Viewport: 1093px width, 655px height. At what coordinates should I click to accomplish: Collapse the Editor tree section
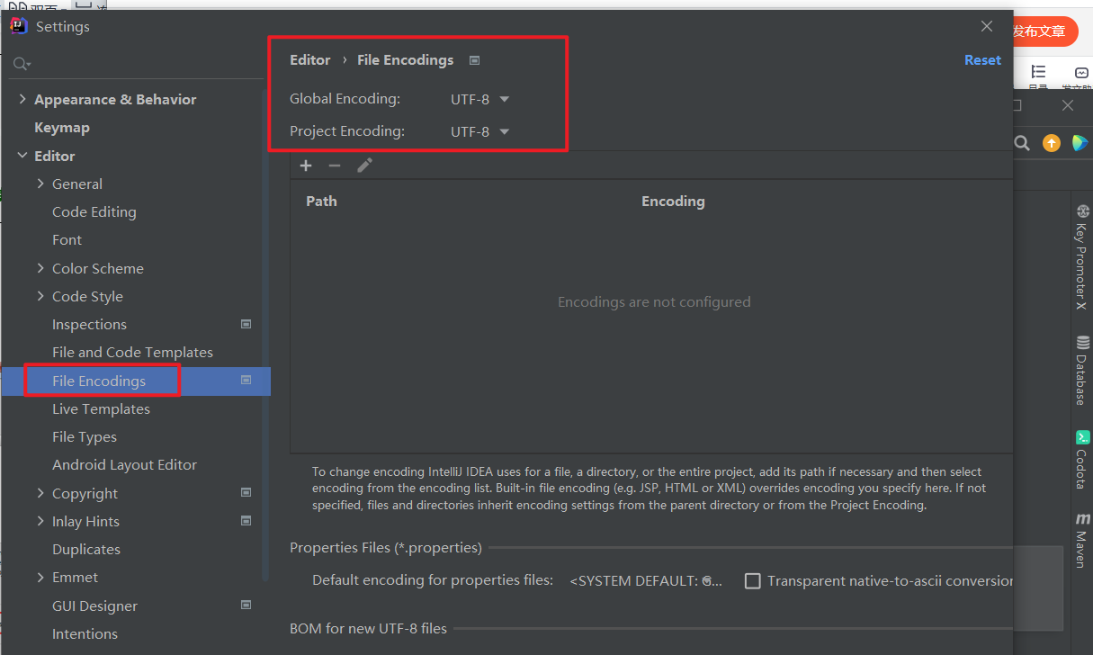pos(22,156)
